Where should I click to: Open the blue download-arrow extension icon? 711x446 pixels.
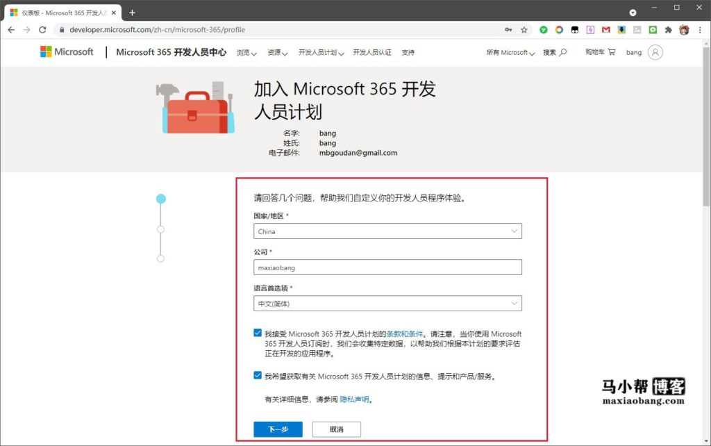tap(621, 29)
